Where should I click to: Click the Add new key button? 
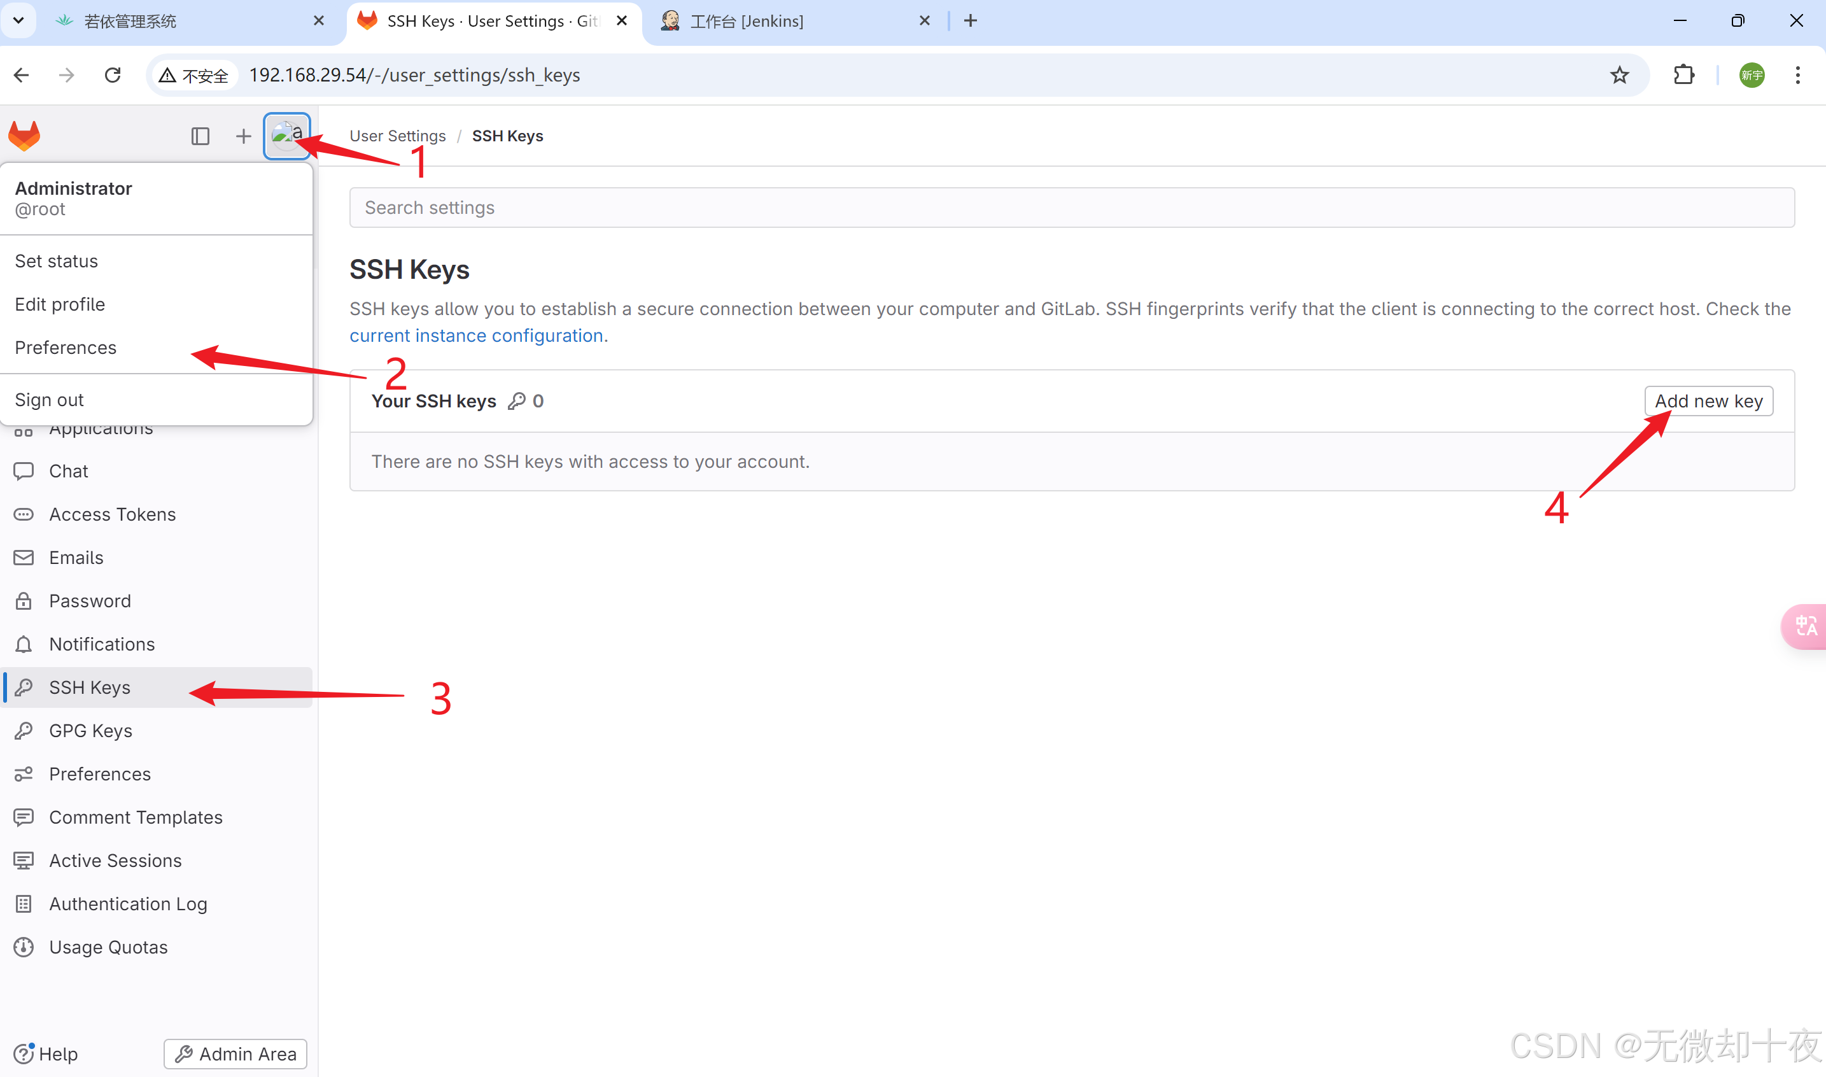1708,402
